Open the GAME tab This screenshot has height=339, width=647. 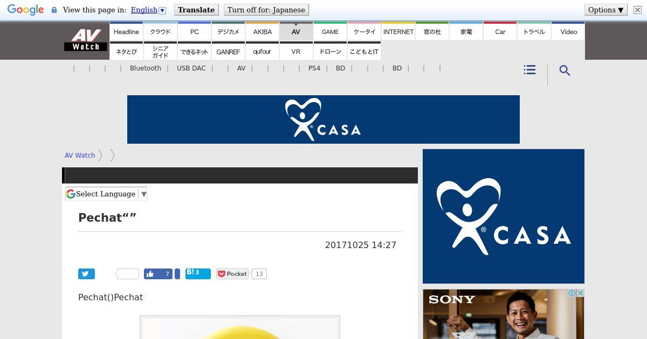330,31
